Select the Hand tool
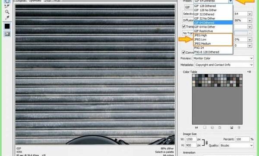 (x=7, y=1)
